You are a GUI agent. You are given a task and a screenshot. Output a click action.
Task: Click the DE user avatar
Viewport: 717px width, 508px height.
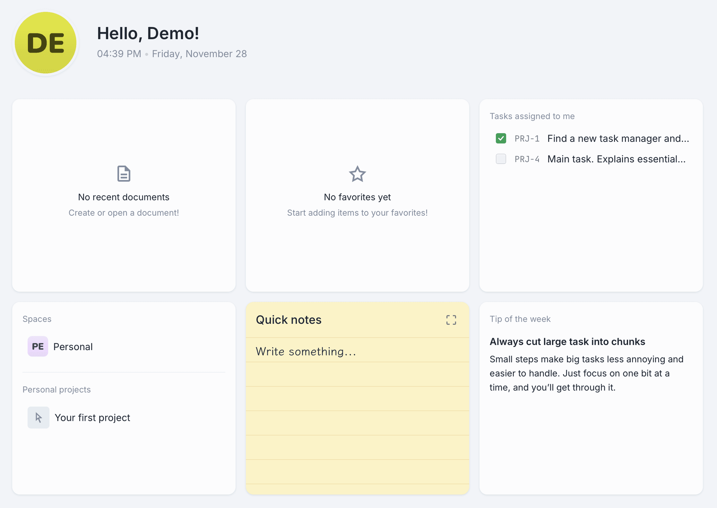(46, 43)
